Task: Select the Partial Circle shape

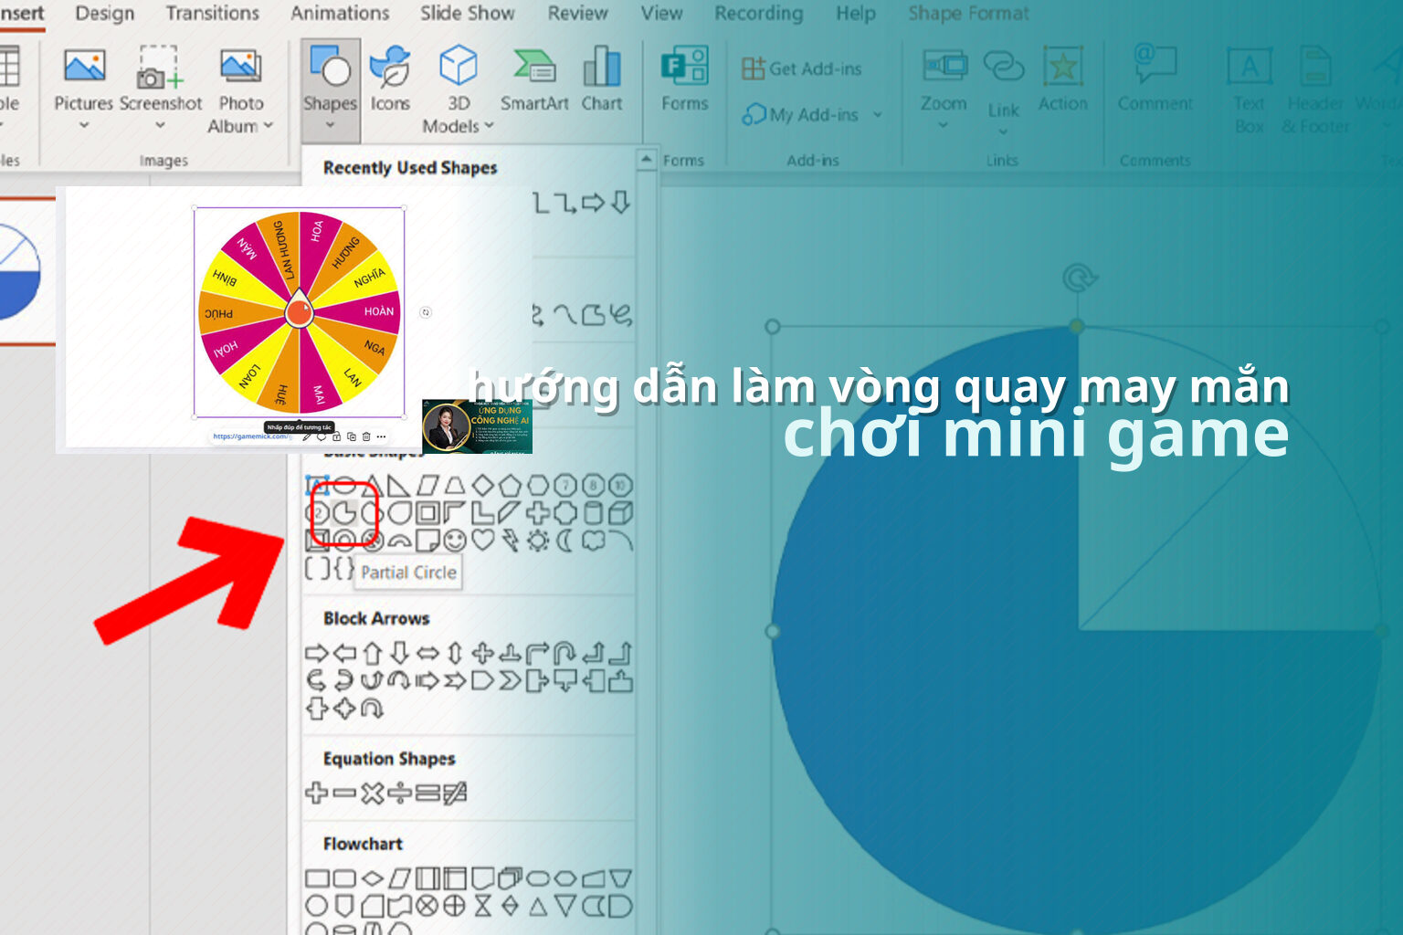Action: pyautogui.click(x=343, y=513)
